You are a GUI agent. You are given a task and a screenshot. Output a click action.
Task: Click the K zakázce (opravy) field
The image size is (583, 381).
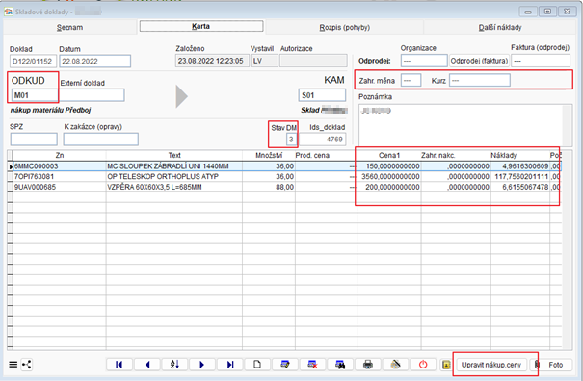101,139
